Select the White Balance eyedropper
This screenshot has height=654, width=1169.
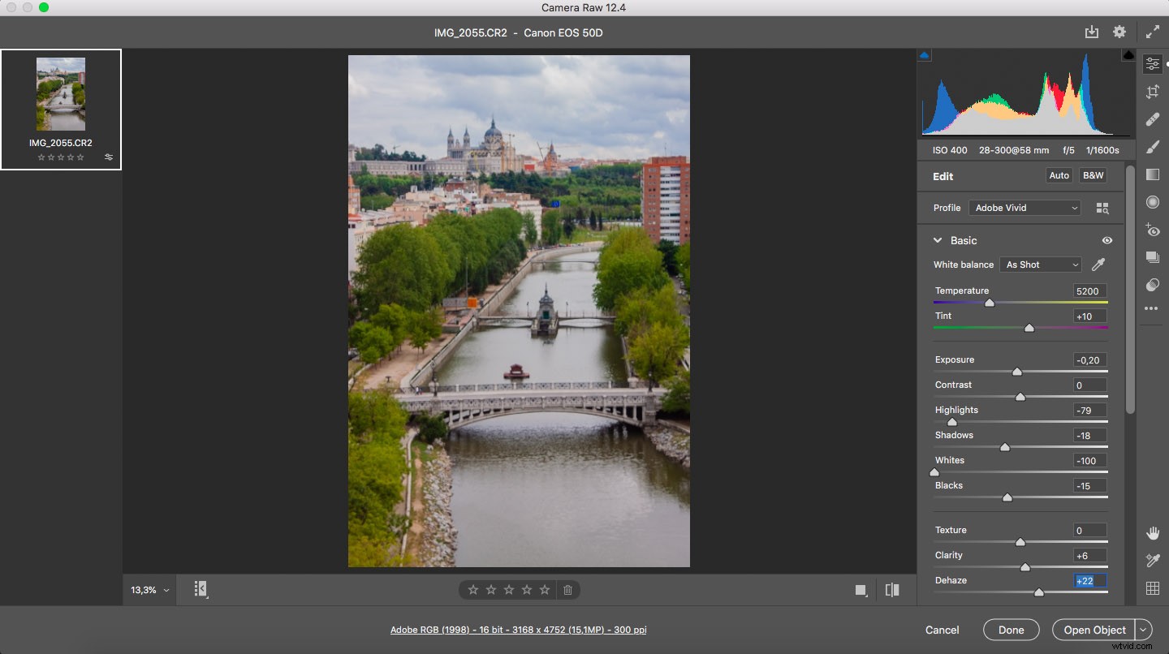point(1099,265)
